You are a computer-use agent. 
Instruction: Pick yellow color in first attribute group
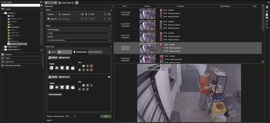[x=80, y=70]
